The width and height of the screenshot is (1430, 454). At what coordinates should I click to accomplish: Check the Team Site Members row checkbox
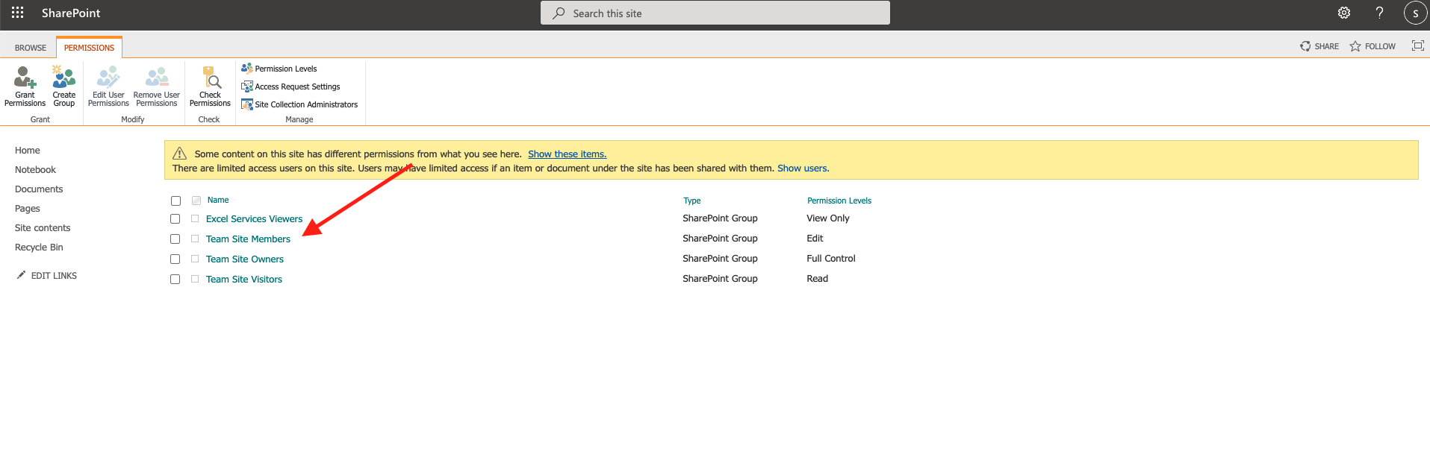pyautogui.click(x=175, y=239)
